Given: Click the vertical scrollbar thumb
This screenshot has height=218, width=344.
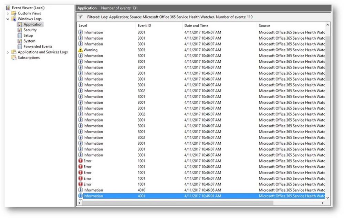Looking at the screenshot, I should click(327, 59).
